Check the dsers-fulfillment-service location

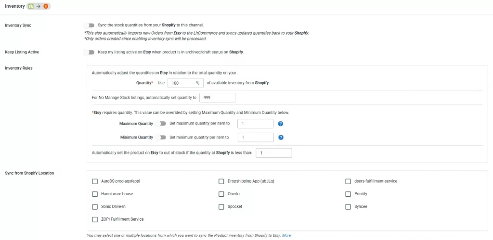click(x=348, y=181)
